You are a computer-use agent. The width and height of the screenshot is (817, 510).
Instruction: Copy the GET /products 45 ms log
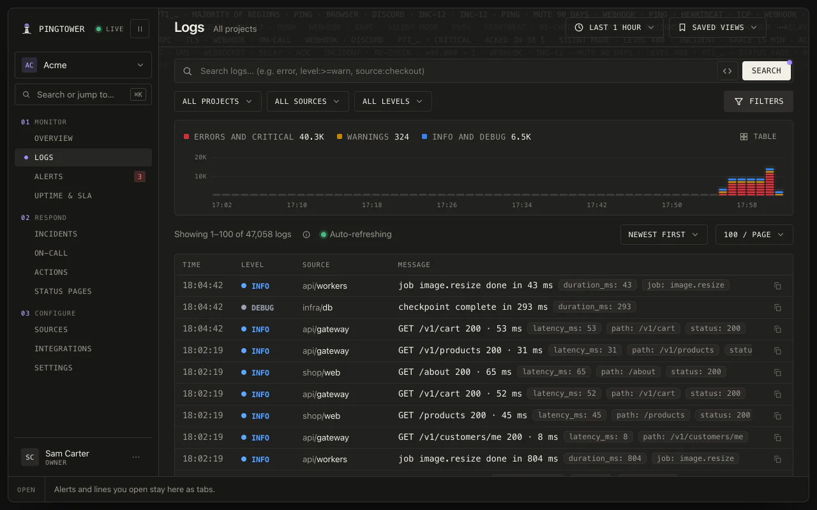[x=777, y=416]
